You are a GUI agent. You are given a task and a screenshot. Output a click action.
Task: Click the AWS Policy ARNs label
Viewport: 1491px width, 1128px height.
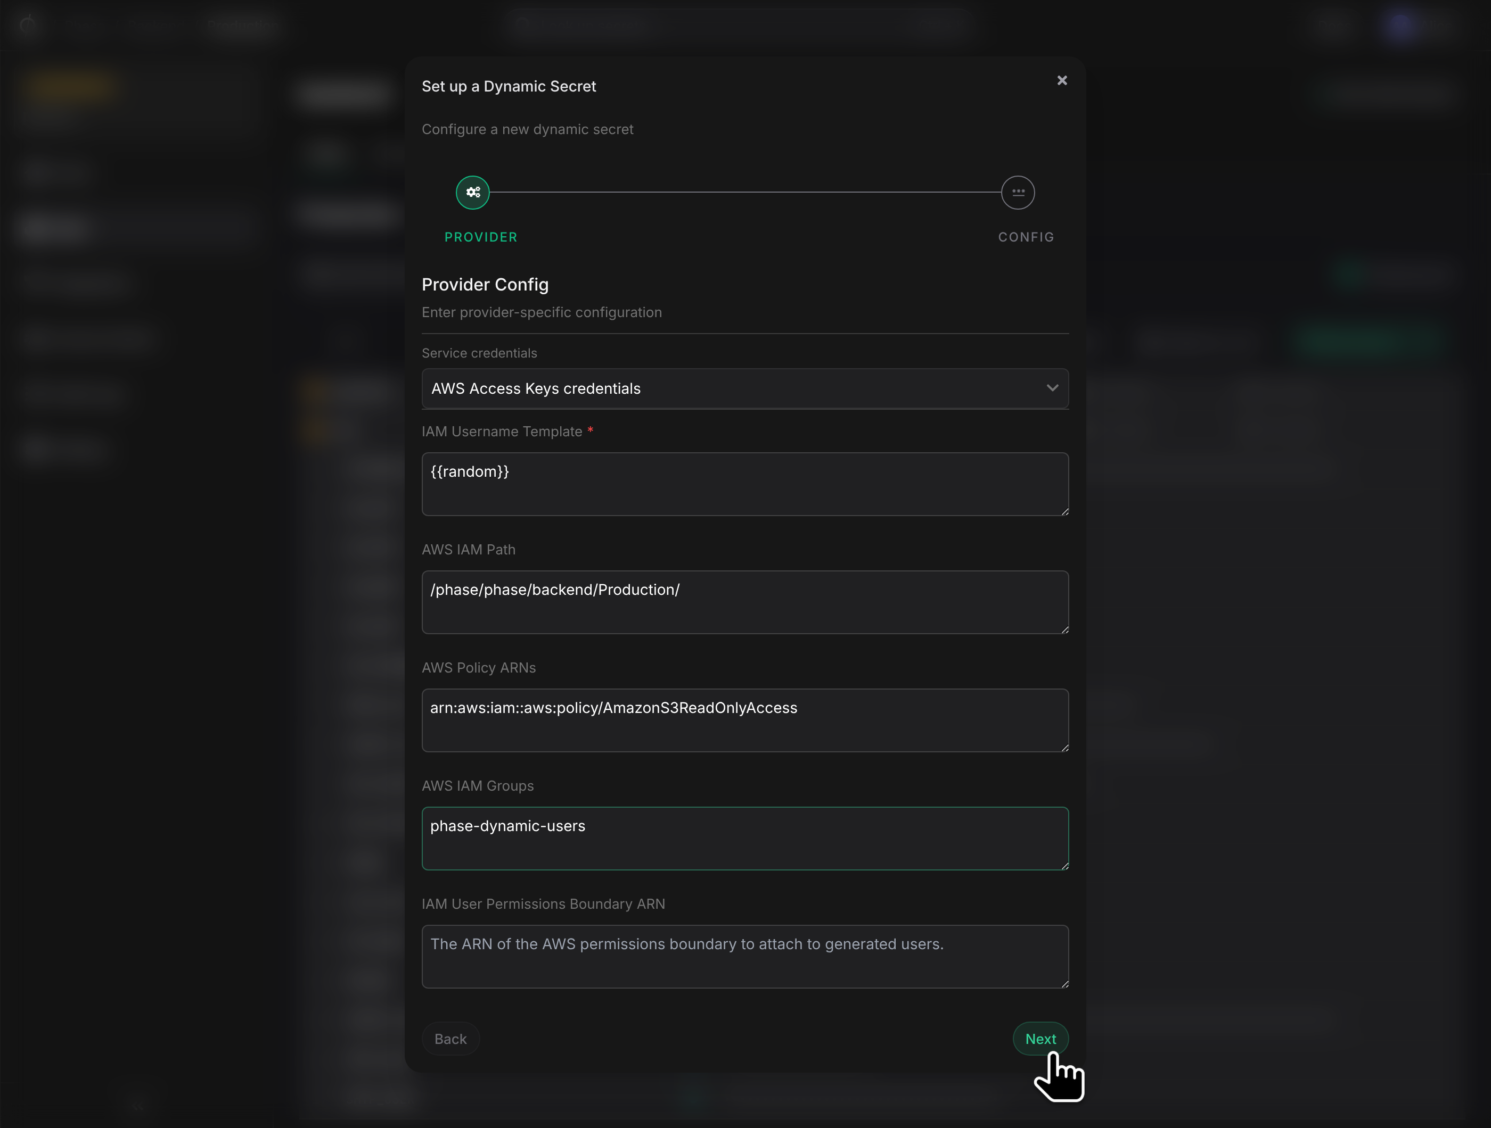tap(479, 668)
